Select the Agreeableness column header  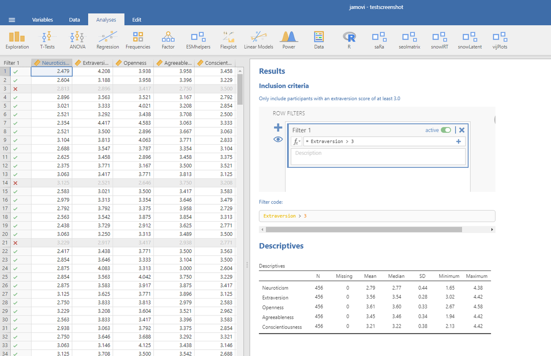tap(174, 63)
